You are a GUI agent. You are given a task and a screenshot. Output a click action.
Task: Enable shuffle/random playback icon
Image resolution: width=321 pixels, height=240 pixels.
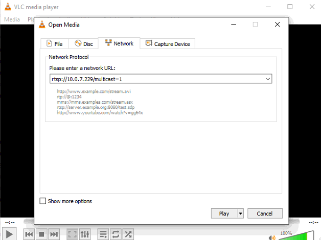[x=128, y=234]
